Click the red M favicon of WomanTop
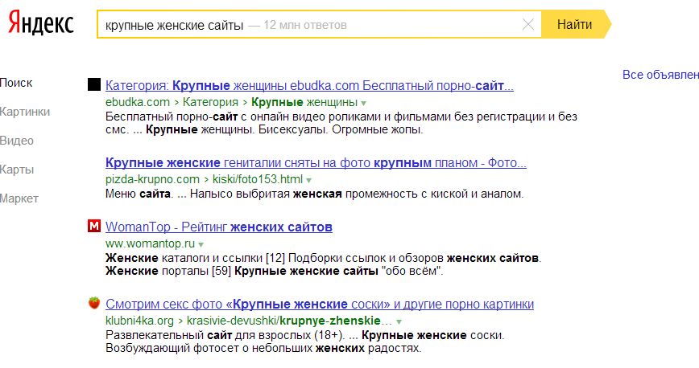This screenshot has height=368, width=699. 93,226
